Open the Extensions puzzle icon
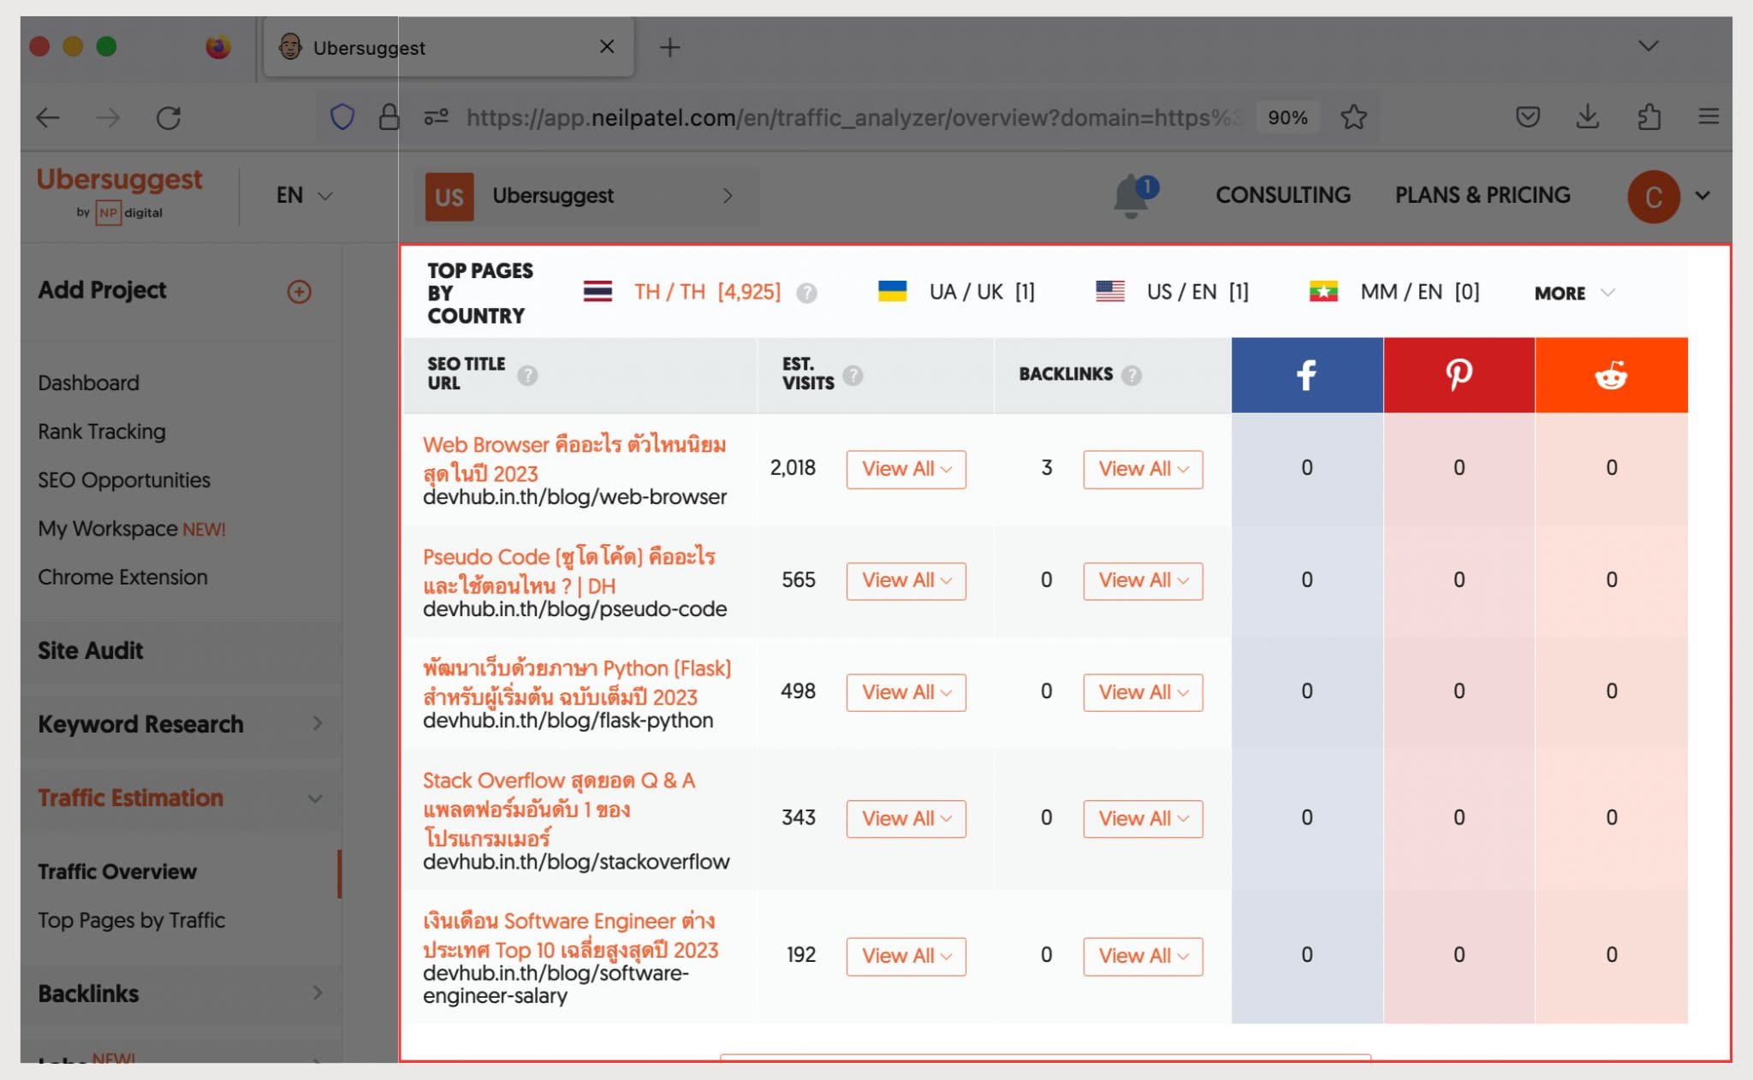The image size is (1753, 1080). pos(1649,116)
